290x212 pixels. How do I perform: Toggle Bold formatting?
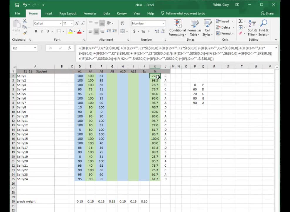click(x=36, y=31)
